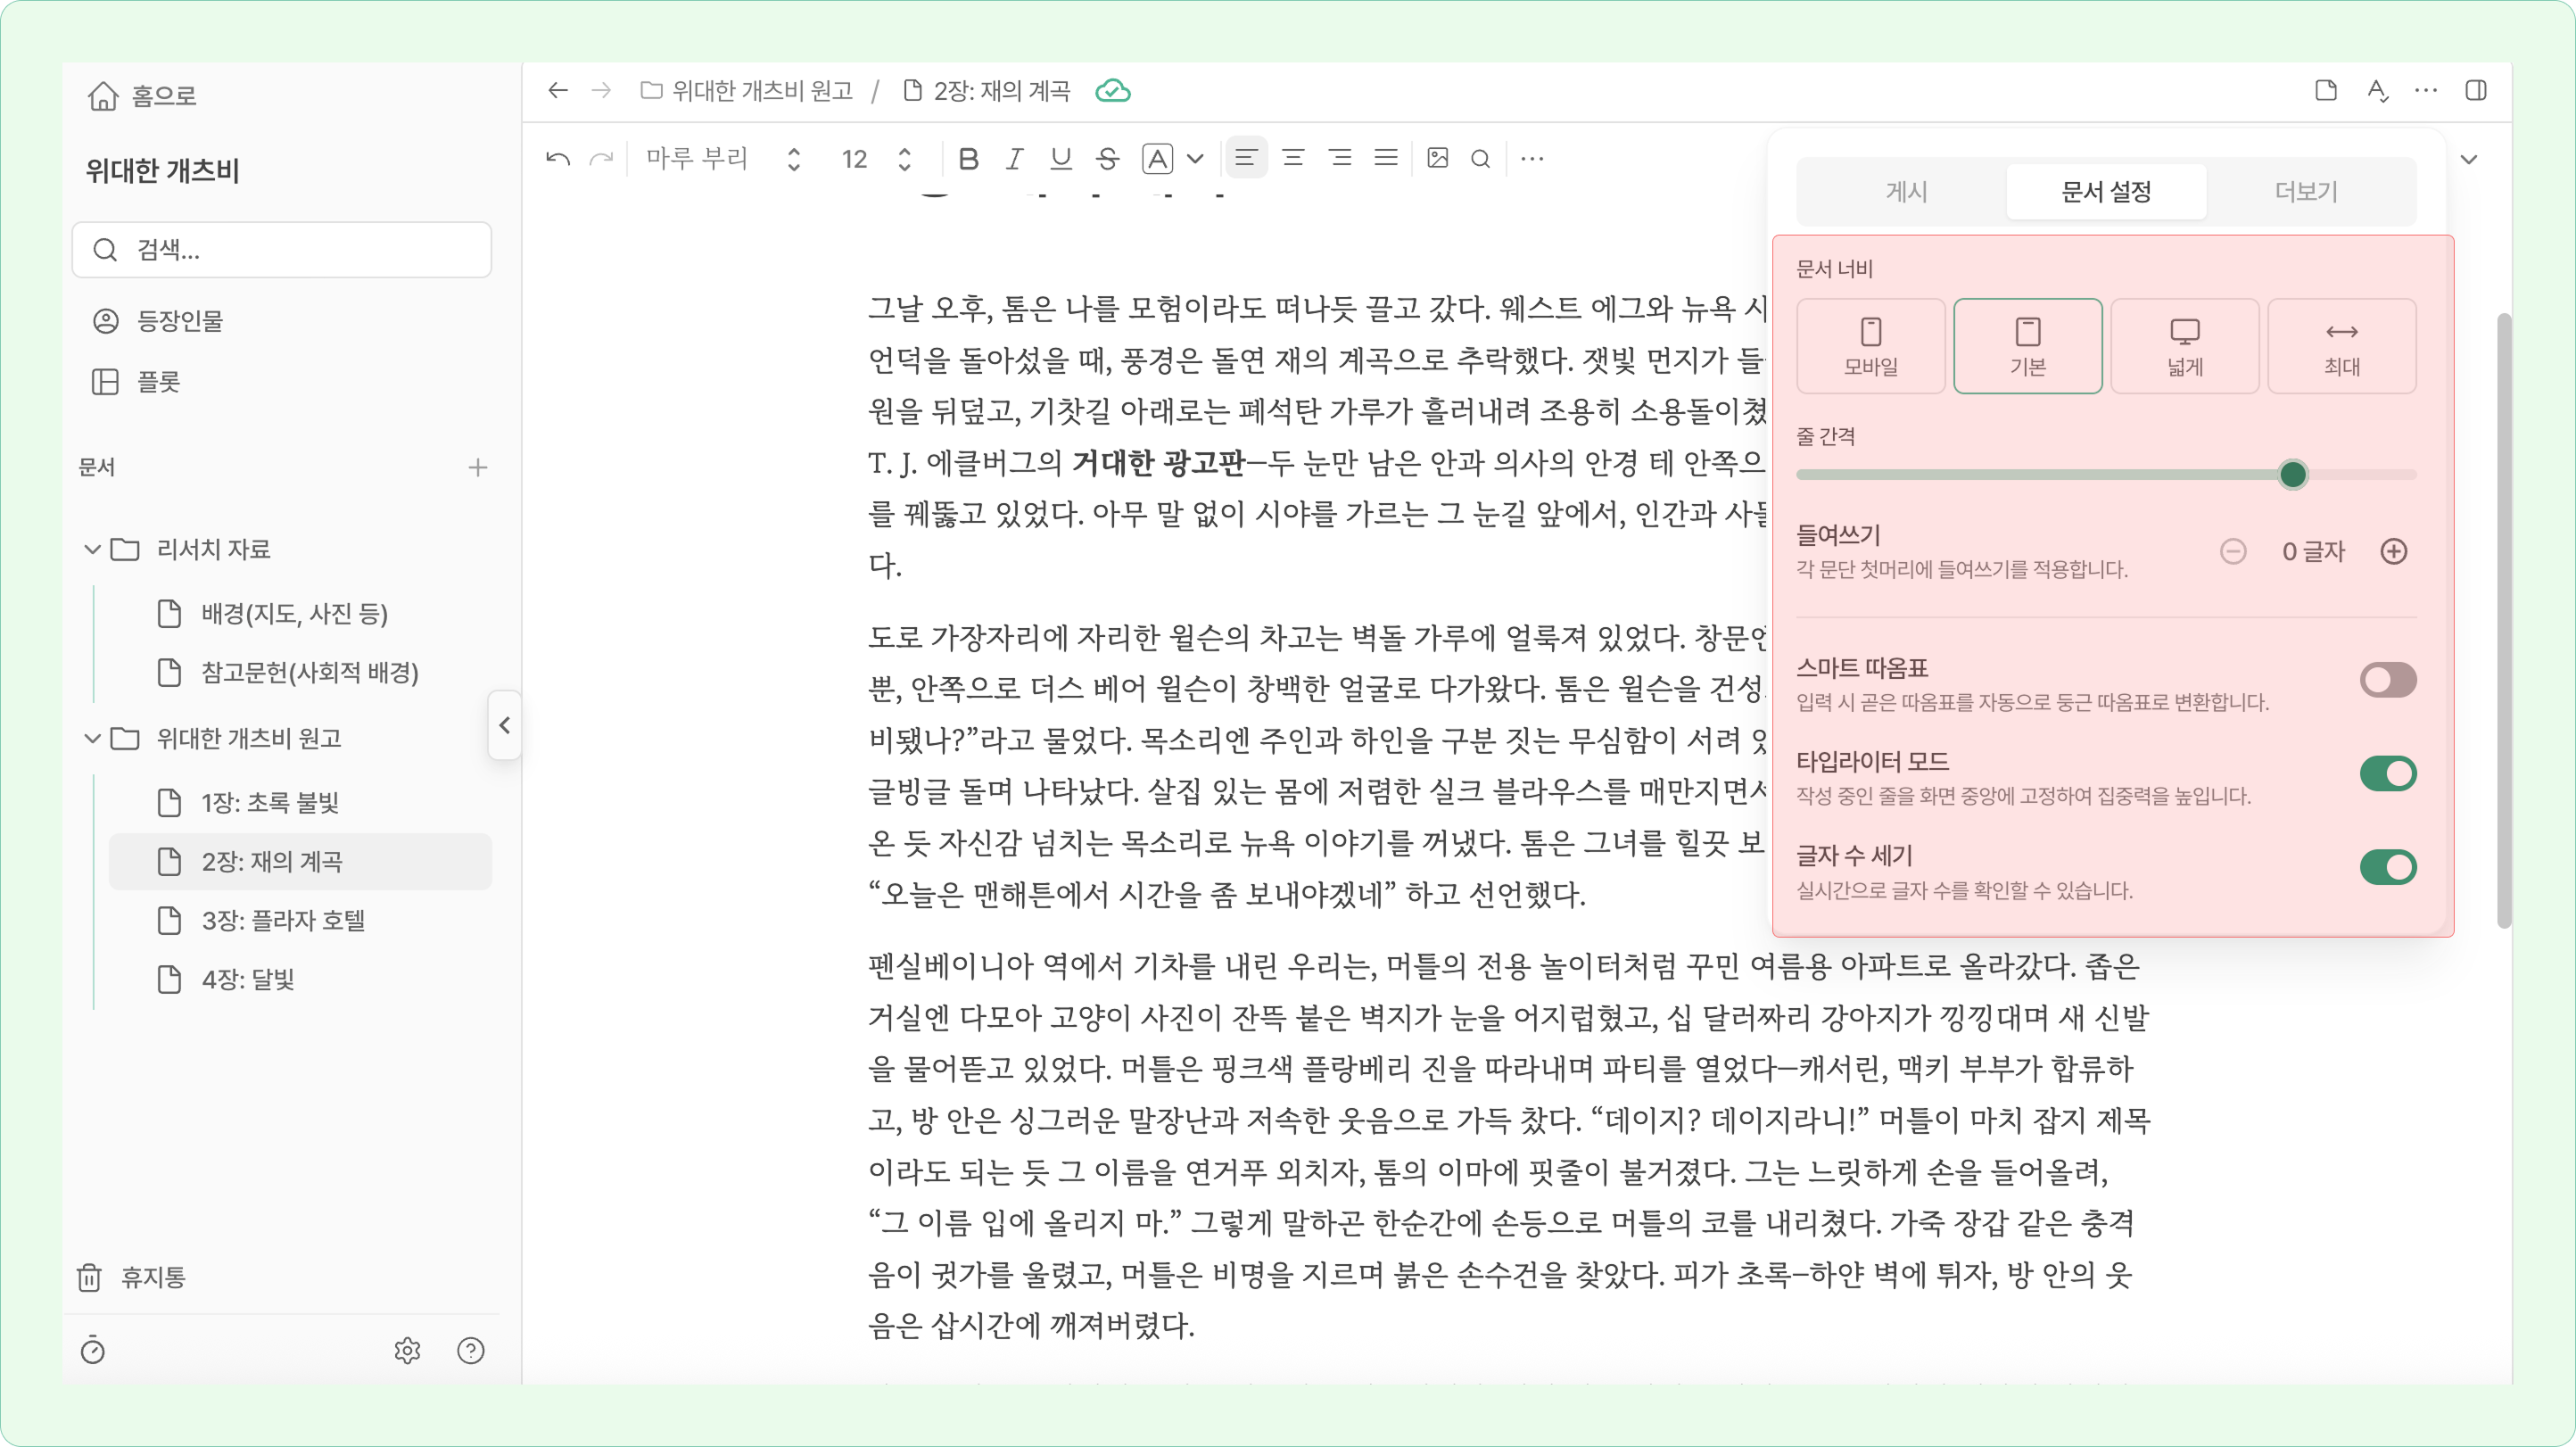Click 위대한 개츠비 원고 breadcrumb
The width and height of the screenshot is (2576, 1447).
coord(746,91)
